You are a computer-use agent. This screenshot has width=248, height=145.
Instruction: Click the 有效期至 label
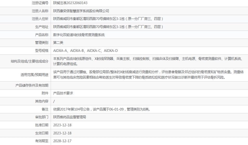point(42,141)
